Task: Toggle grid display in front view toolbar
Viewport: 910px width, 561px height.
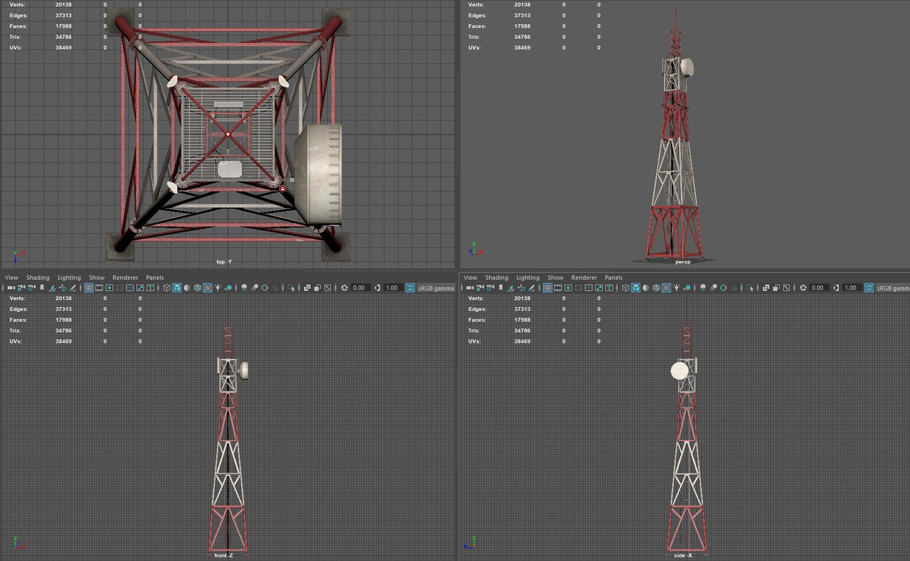Action: pyautogui.click(x=89, y=288)
